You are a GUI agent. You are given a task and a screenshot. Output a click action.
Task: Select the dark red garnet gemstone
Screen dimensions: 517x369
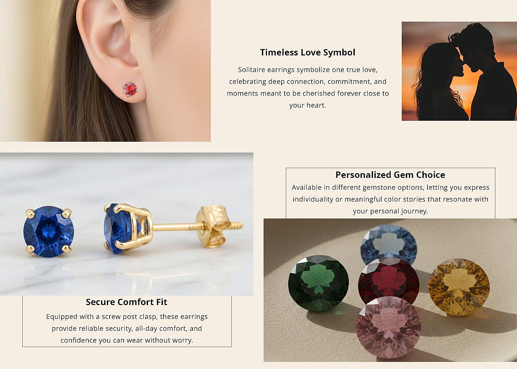[x=389, y=281]
